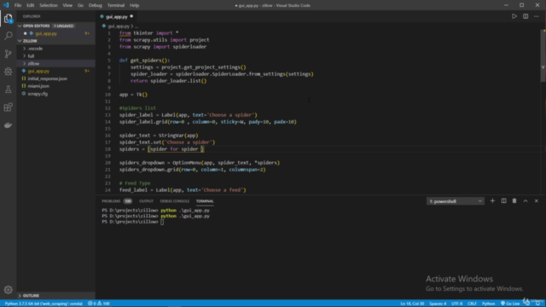Open the Explorer view in activity bar
Viewport: 546px width, 307px height.
[8, 18]
